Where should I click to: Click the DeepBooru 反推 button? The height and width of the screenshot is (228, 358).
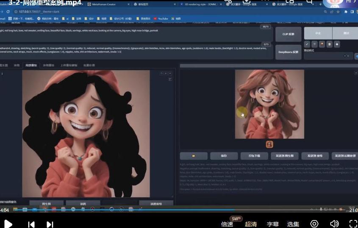[x=288, y=52]
